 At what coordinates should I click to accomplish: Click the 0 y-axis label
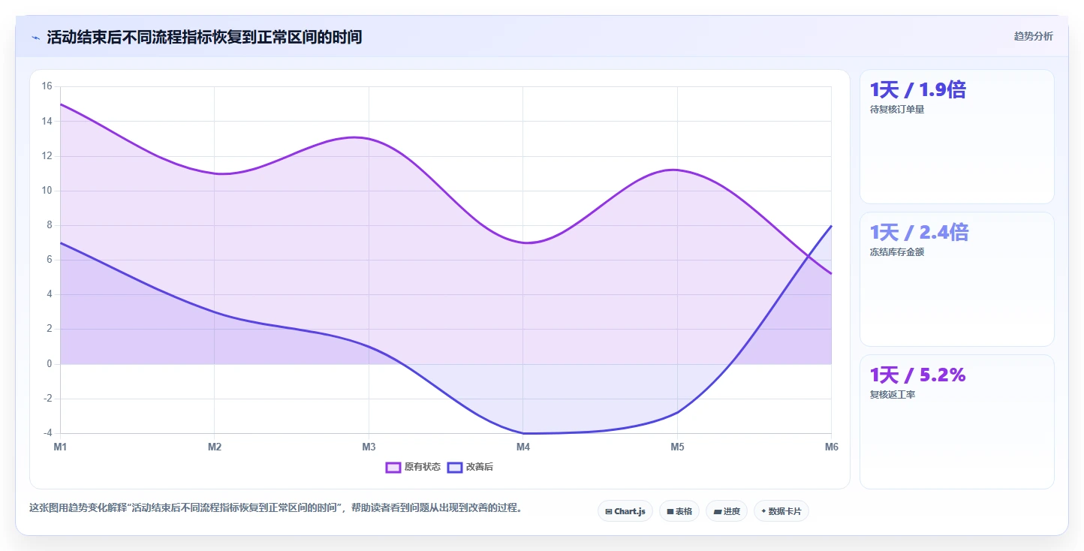click(x=49, y=364)
